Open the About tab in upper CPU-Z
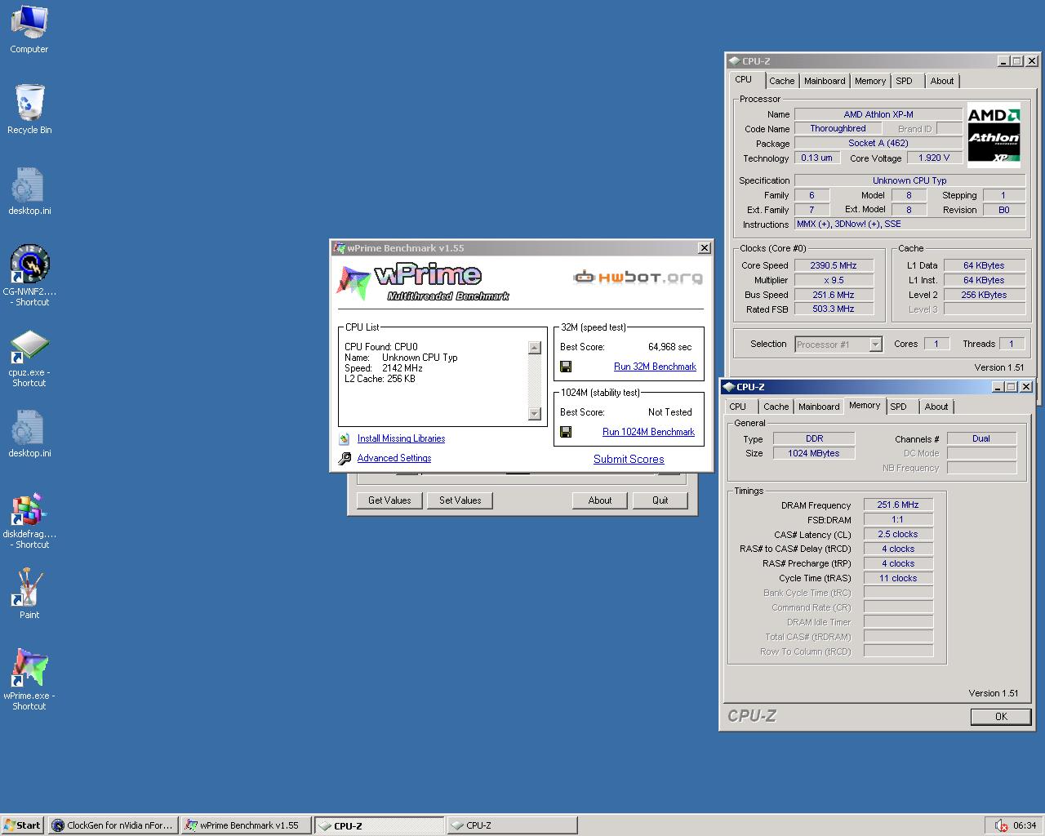 coord(942,81)
